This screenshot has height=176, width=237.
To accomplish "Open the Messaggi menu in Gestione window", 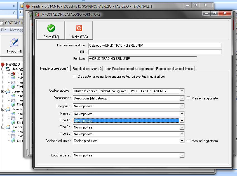I will click(x=16, y=30).
